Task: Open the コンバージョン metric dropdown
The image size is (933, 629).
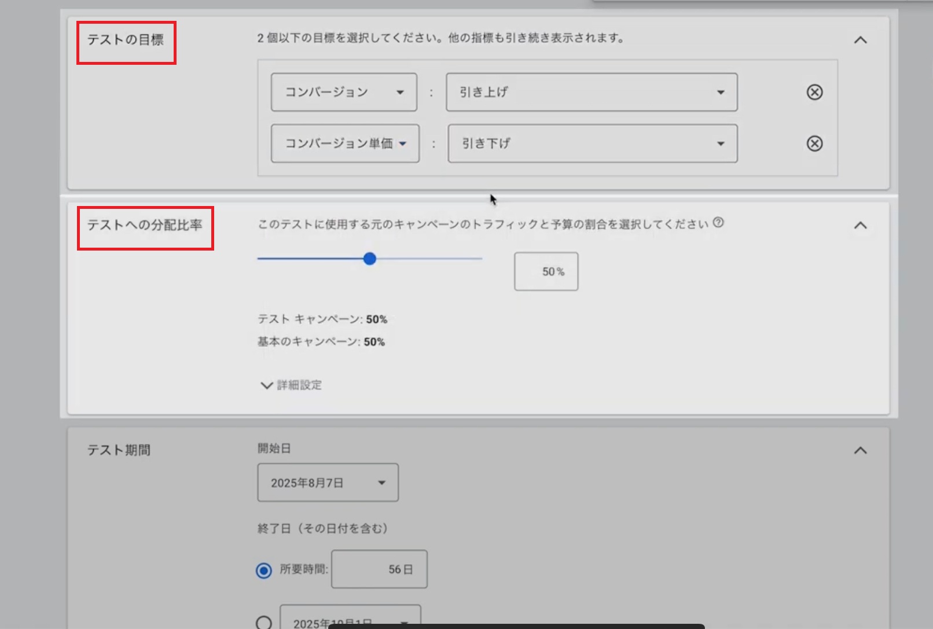Action: click(344, 92)
